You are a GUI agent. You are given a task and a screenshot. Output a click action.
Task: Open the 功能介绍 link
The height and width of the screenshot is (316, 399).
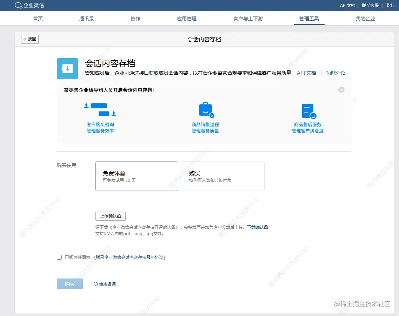point(335,73)
